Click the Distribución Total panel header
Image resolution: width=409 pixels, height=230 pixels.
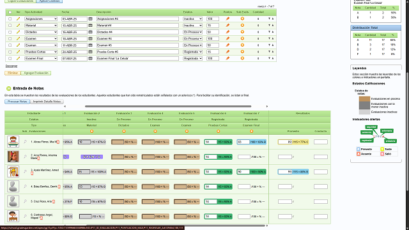pos(376,27)
